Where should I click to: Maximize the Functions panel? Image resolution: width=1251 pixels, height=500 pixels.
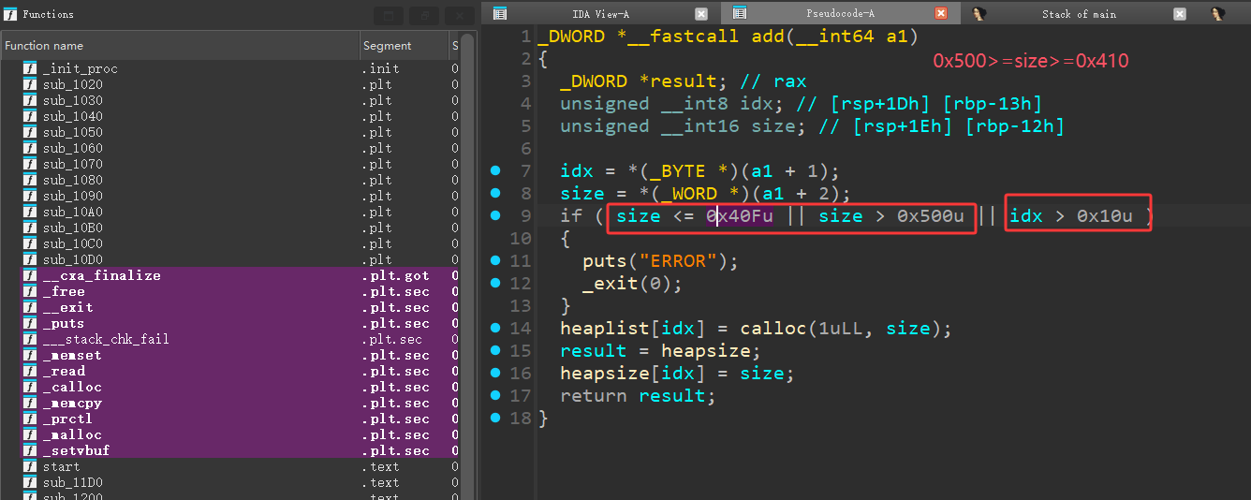tap(388, 16)
